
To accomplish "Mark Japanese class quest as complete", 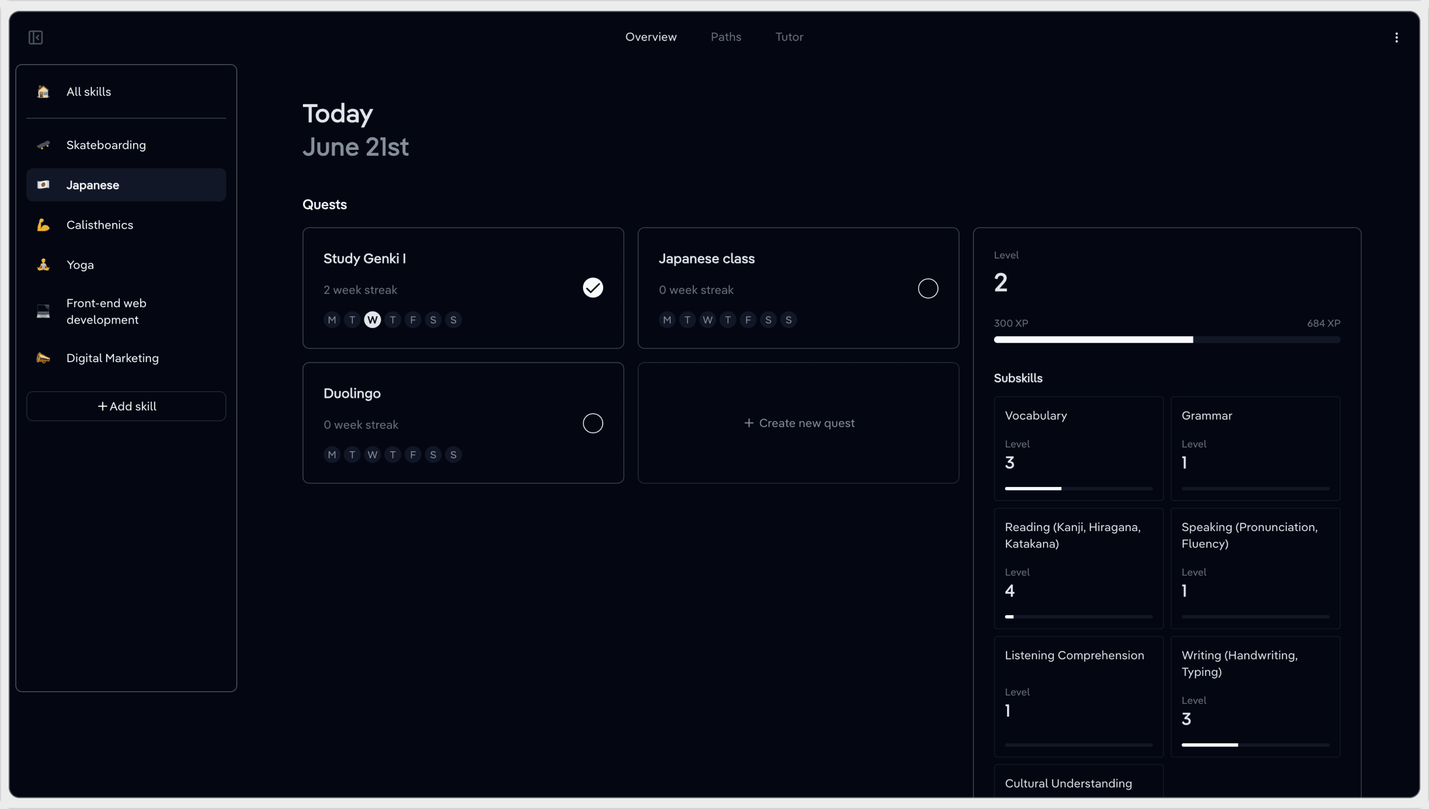I will point(928,288).
